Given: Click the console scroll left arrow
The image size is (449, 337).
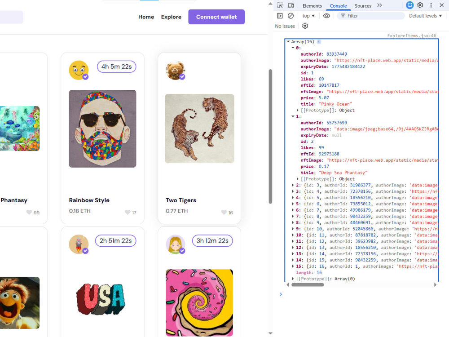Looking at the screenshot, I should (x=287, y=284).
